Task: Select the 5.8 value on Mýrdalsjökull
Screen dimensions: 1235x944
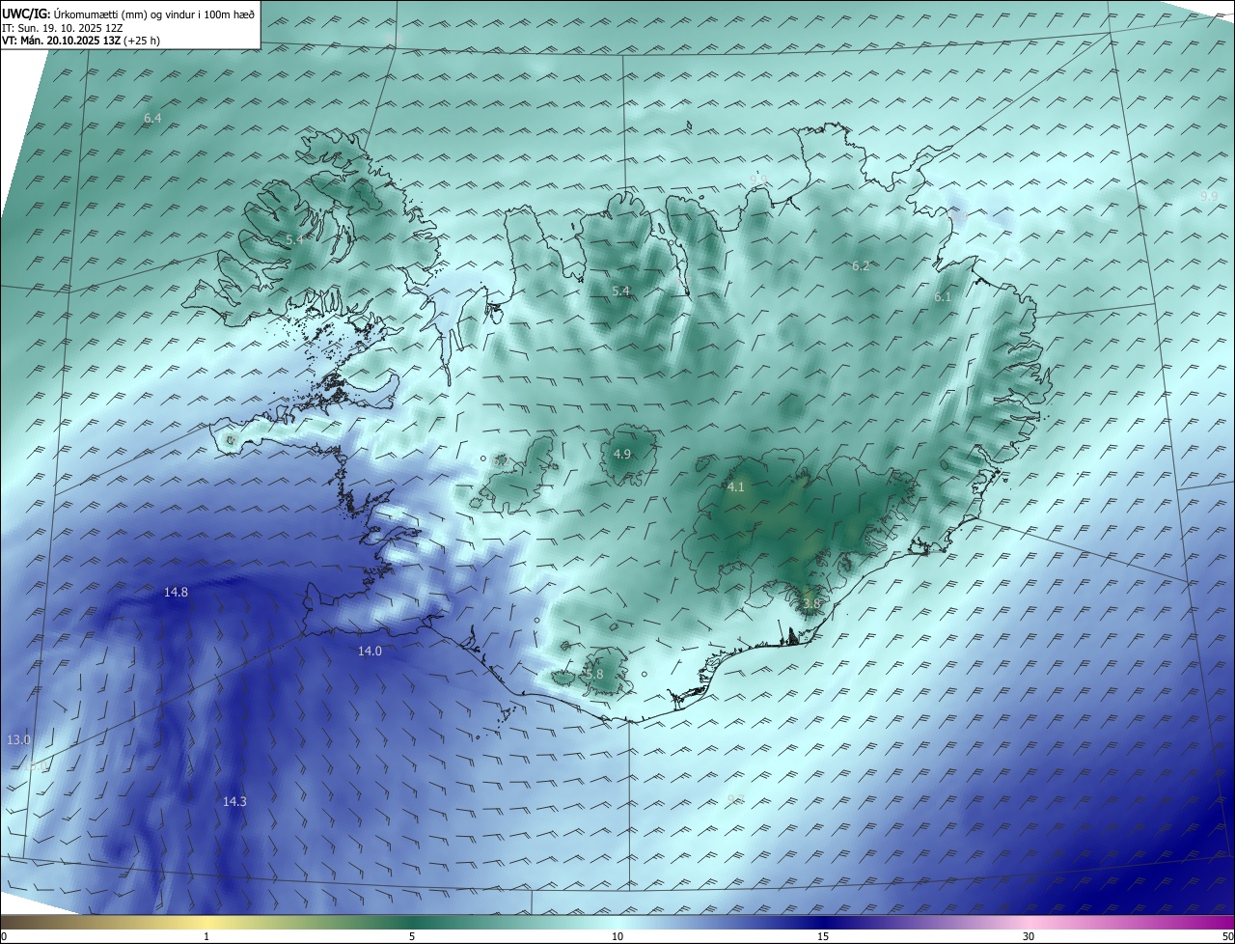Action: tap(594, 674)
